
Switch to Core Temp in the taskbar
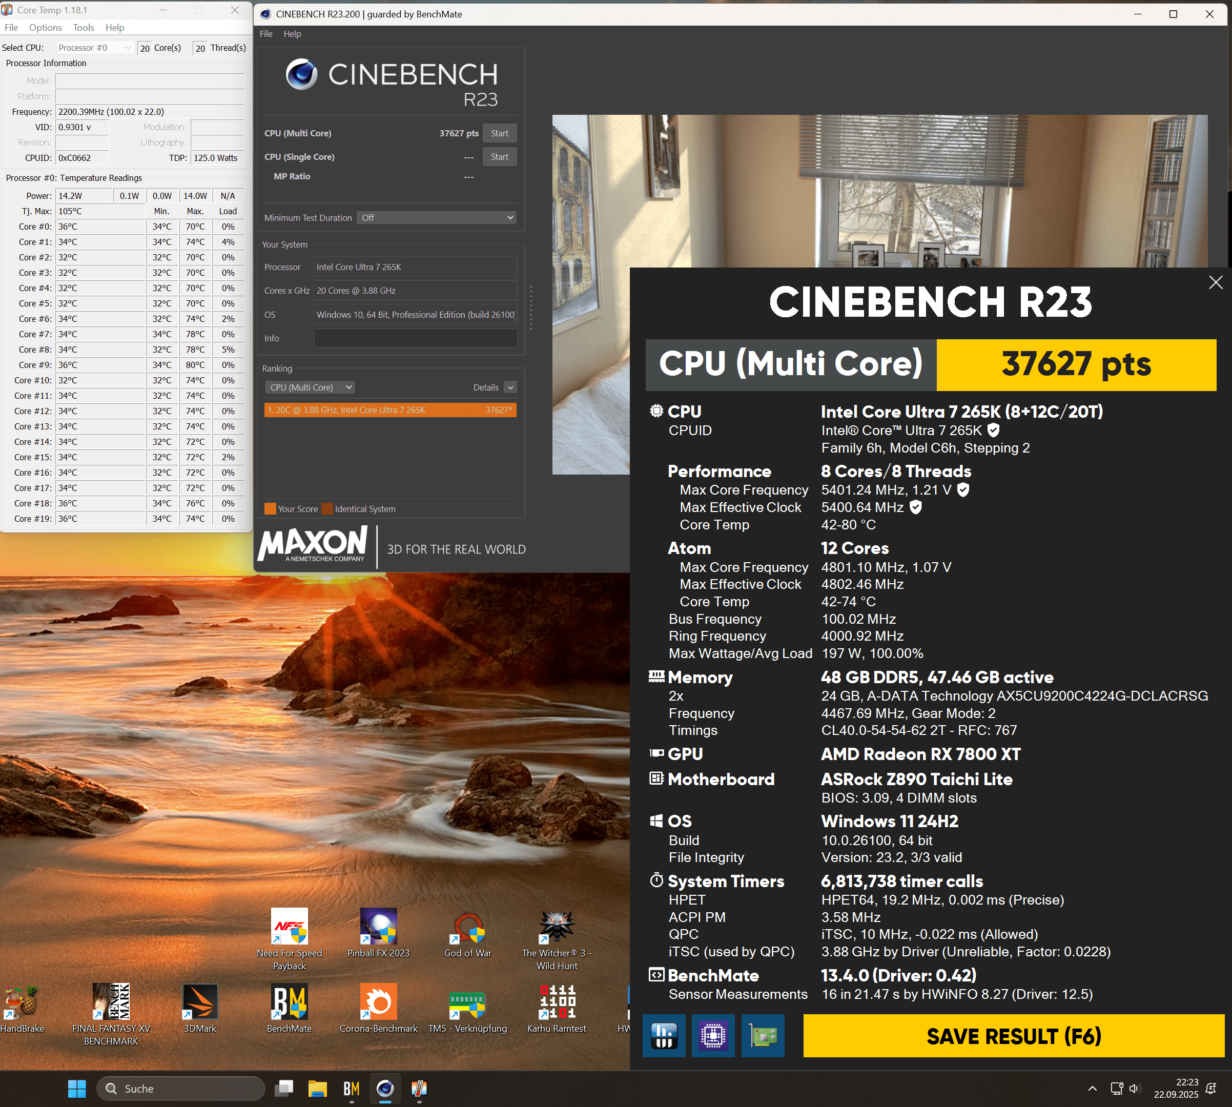click(x=419, y=1088)
